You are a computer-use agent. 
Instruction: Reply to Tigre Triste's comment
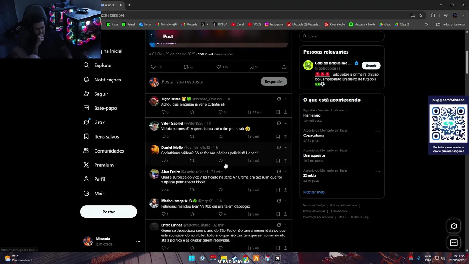[x=163, y=112]
